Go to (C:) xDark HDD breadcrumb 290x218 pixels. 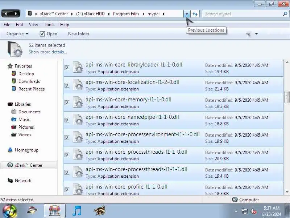tap(90, 14)
